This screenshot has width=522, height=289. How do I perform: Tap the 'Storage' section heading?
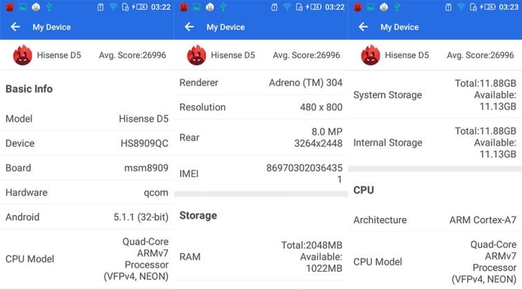198,215
